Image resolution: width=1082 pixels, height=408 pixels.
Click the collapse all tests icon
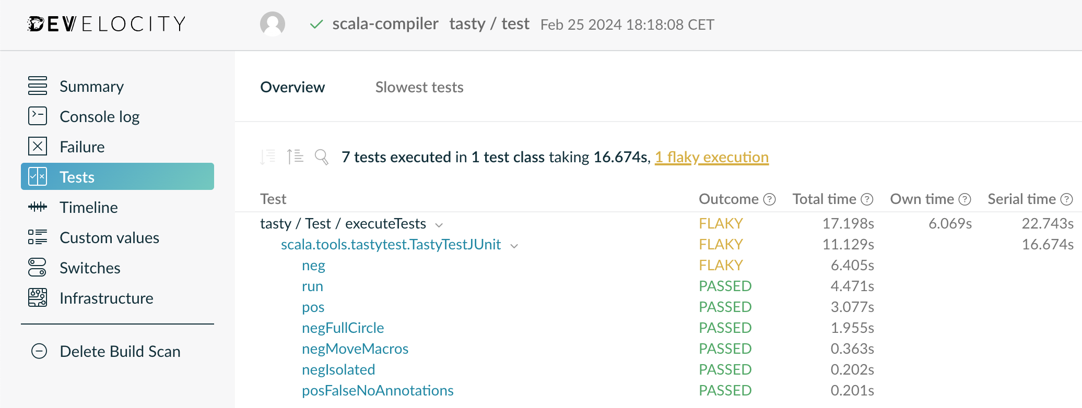point(296,157)
